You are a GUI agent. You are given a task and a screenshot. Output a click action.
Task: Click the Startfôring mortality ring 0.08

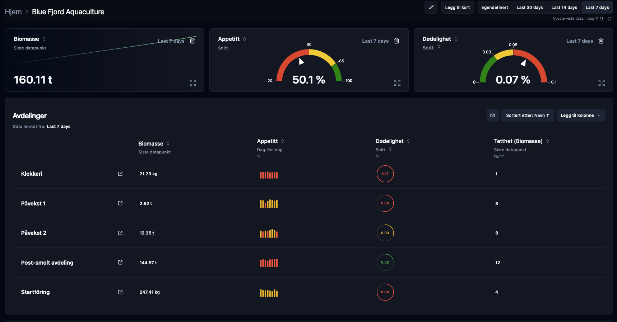[x=385, y=292]
